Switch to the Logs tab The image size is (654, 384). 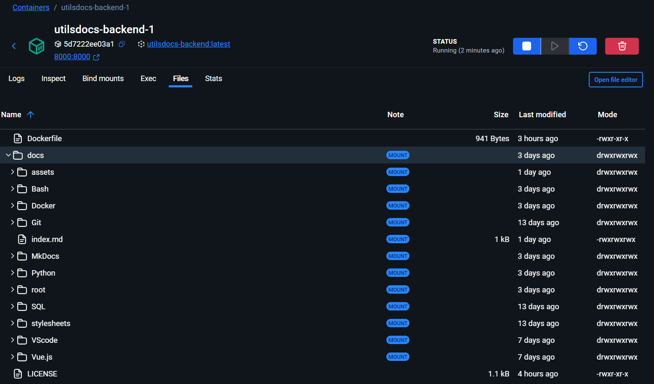pos(16,79)
